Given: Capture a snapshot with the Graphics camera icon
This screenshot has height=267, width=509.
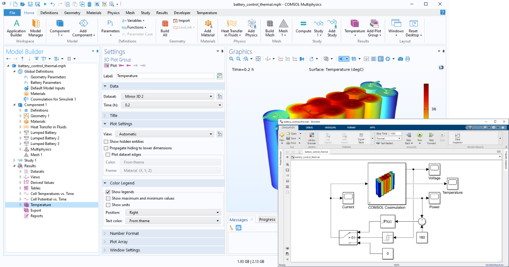Looking at the screenshot, I should [x=400, y=59].
